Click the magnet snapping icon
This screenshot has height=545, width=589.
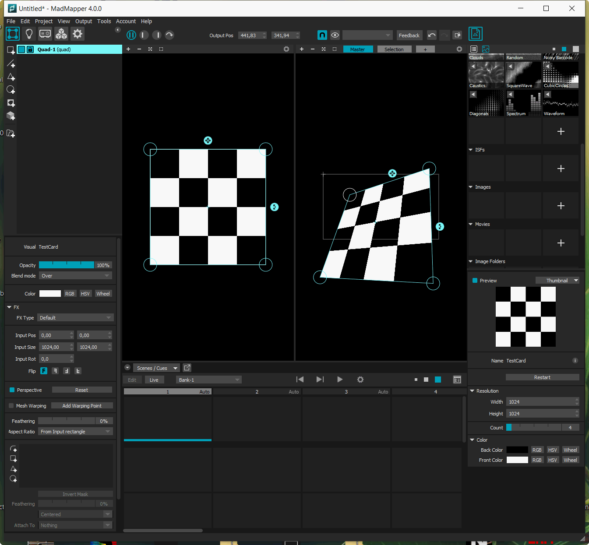[x=322, y=35]
